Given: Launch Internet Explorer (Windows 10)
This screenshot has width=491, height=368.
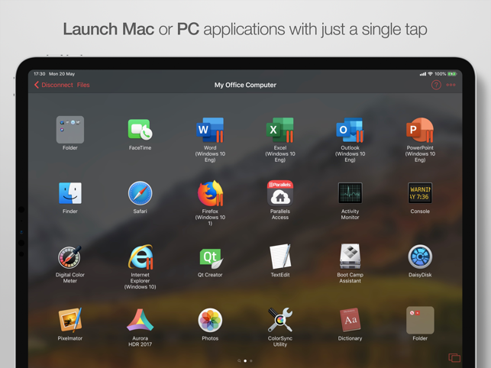Looking at the screenshot, I should [x=141, y=257].
